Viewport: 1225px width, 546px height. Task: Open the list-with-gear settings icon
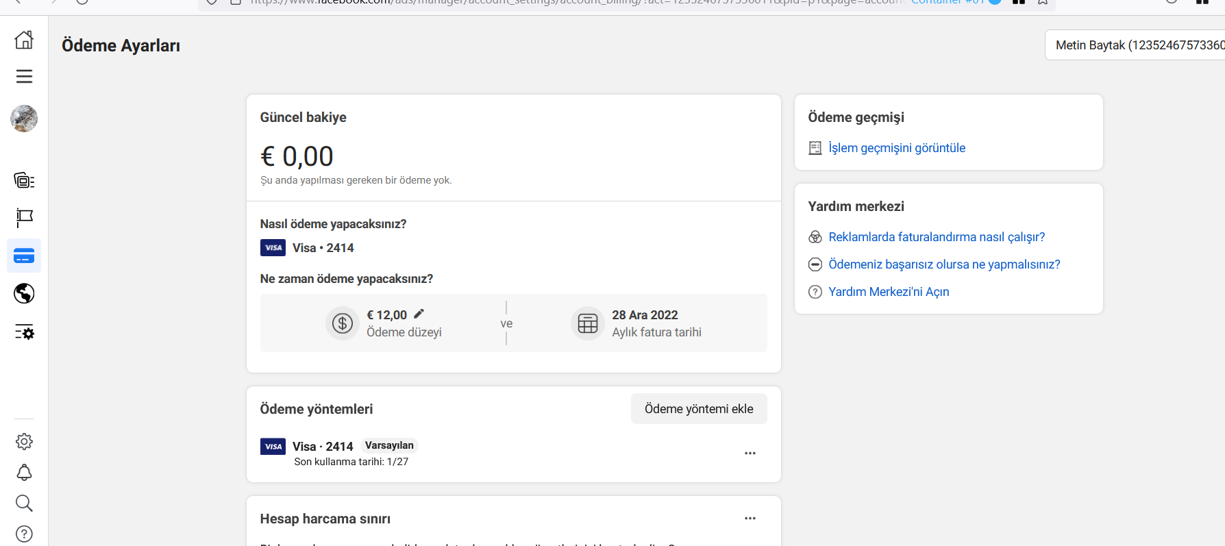24,332
